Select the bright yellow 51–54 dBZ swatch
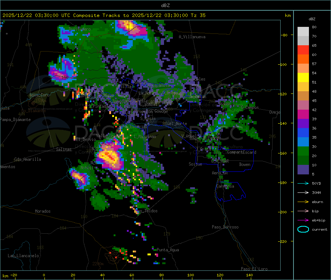The width and height of the screenshot is (331, 280). [303, 78]
